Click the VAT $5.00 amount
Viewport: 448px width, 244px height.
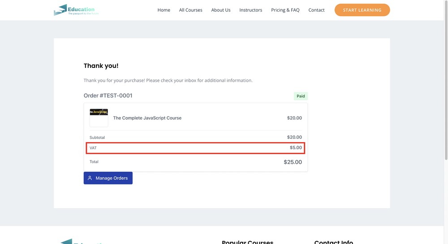(296, 147)
